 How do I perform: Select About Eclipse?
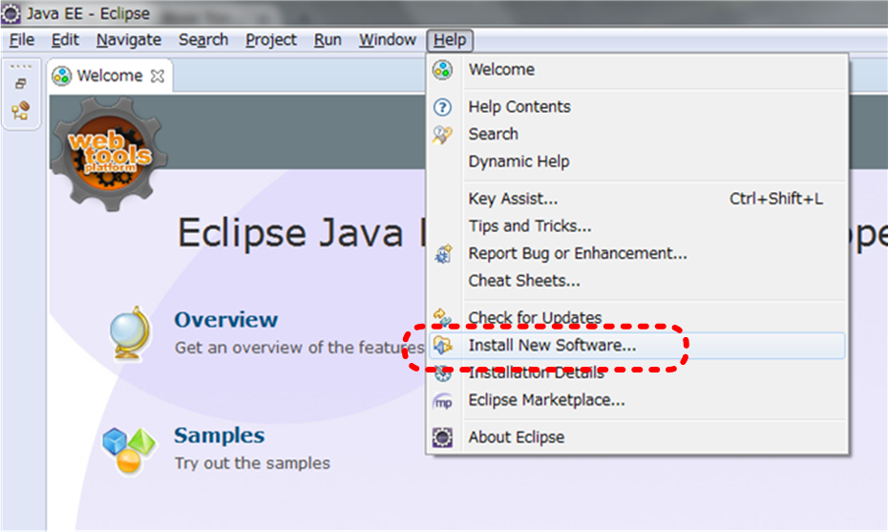point(637,437)
